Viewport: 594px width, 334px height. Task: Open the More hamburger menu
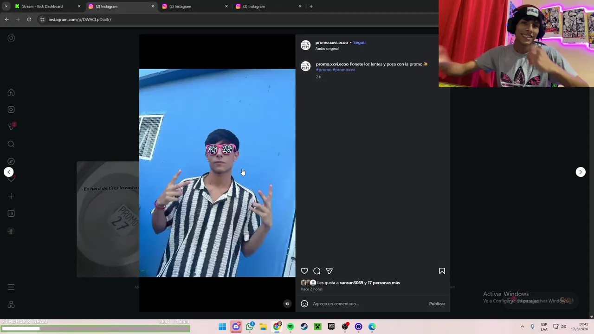coord(11,287)
